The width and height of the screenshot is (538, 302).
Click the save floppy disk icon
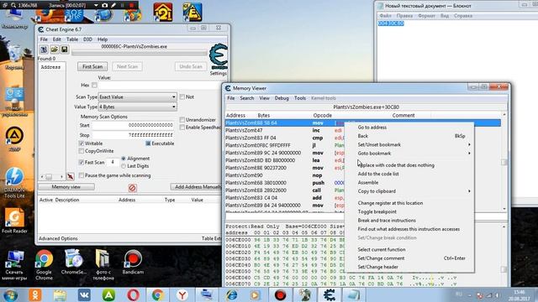(x=64, y=49)
